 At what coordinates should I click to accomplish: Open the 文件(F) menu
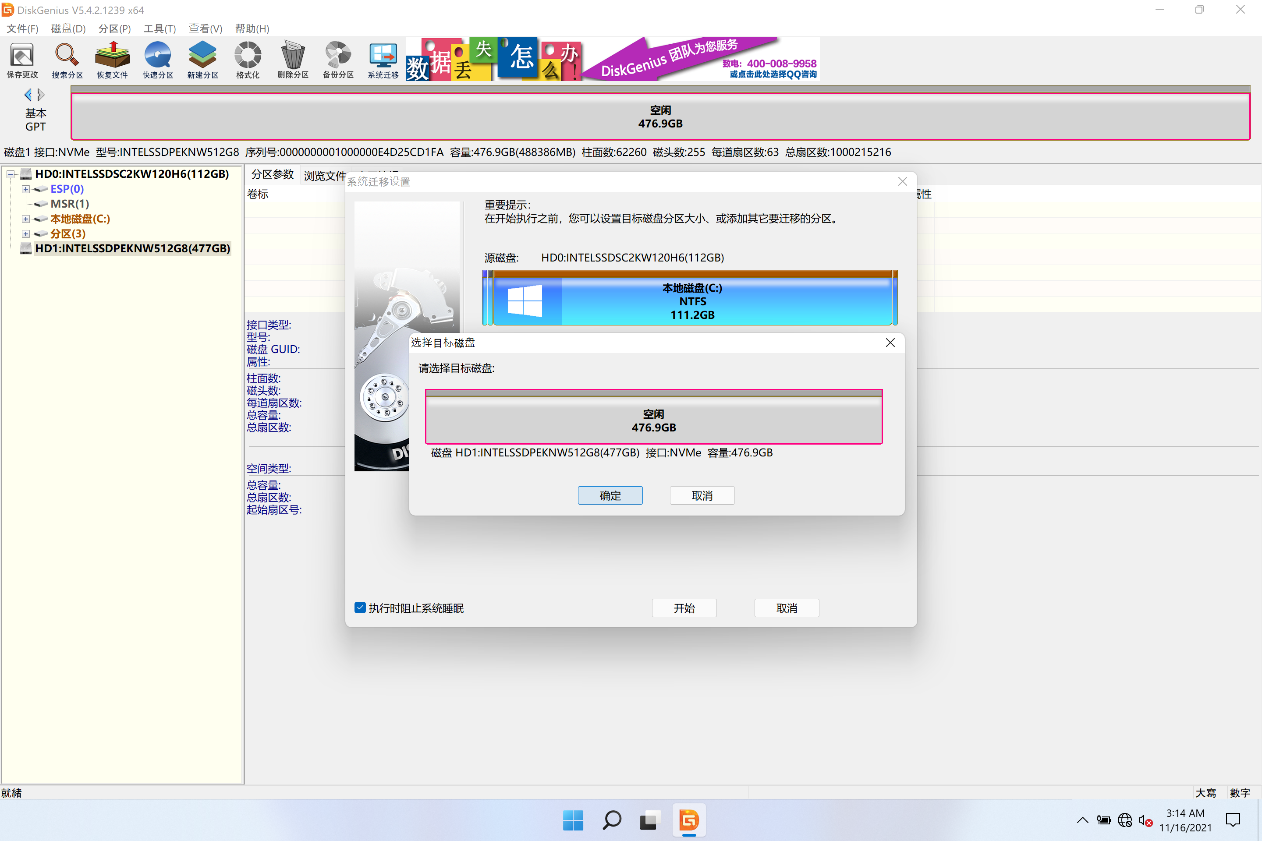point(22,28)
